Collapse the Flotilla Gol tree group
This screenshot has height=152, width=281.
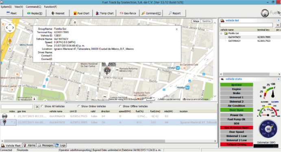point(221,33)
